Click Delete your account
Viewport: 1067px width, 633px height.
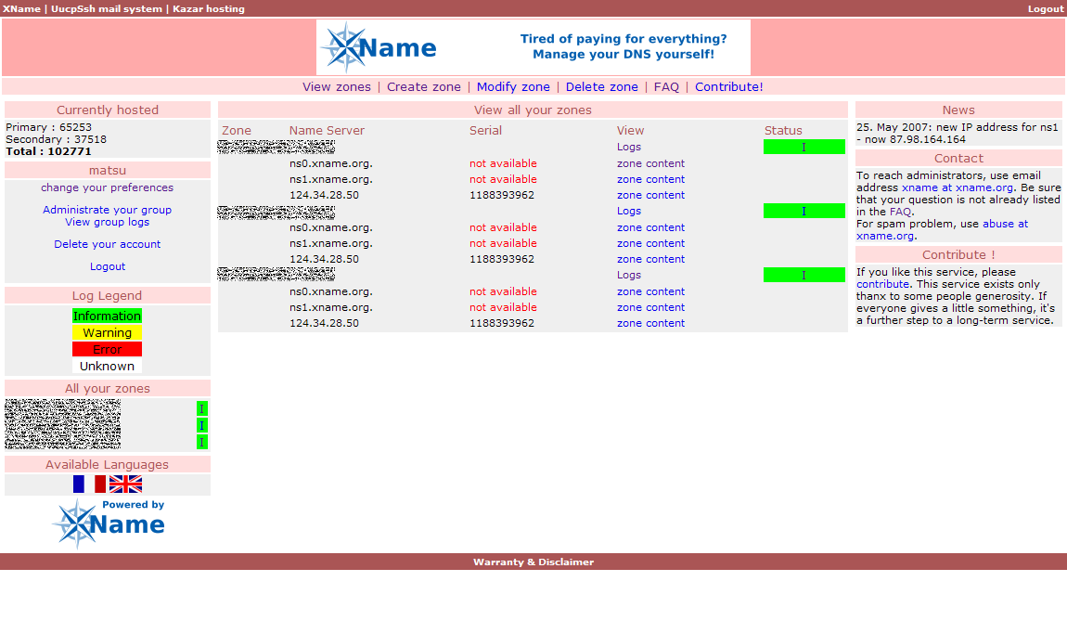(107, 244)
